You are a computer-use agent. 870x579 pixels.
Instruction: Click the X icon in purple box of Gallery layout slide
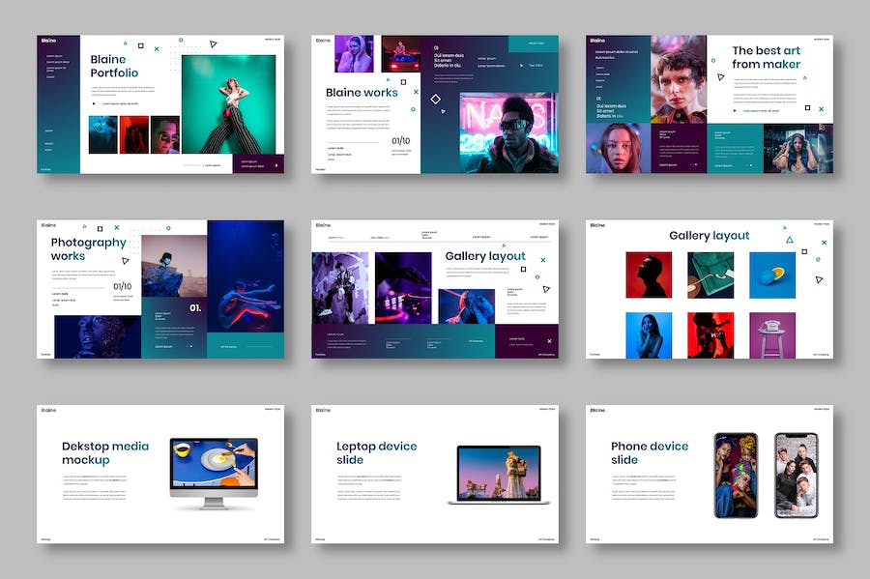tap(549, 340)
